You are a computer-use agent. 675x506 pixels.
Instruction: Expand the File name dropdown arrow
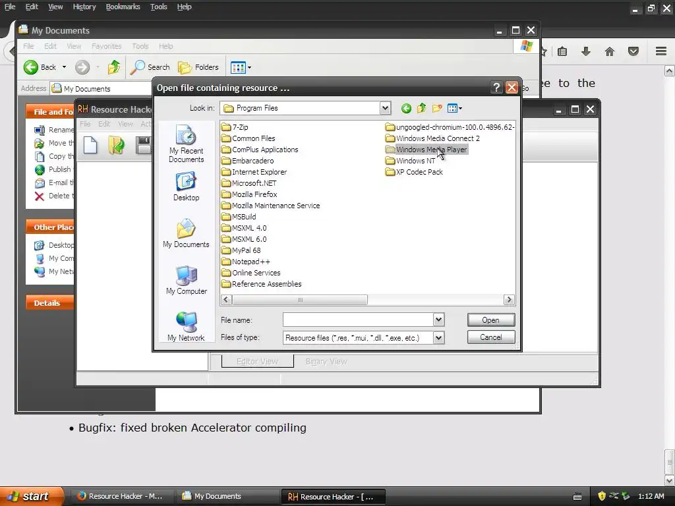(x=438, y=320)
